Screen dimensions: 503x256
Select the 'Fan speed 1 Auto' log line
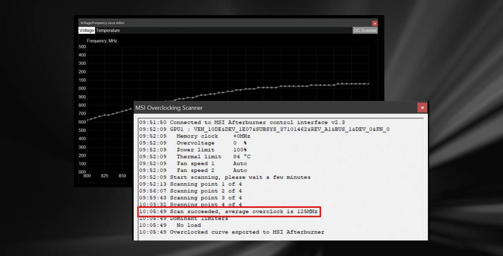[193, 163]
